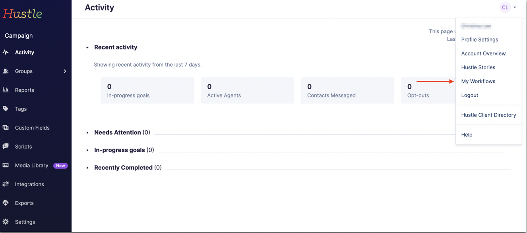
Task: Click the Hustle logo
Action: [22, 13]
